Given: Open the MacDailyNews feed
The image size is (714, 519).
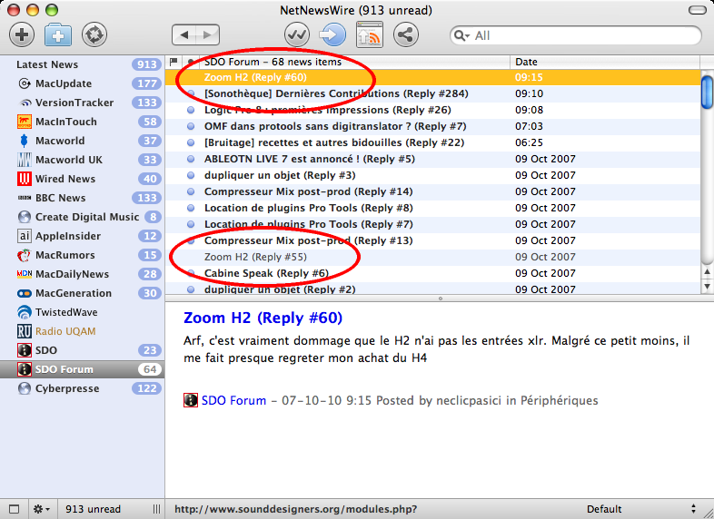Looking at the screenshot, I should click(82, 274).
